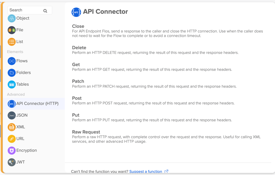275x175 pixels.
Task: Click the Flows element icon
Action: pos(12,61)
